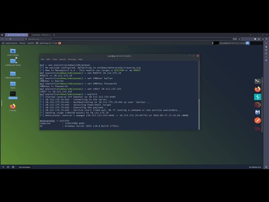This screenshot has height=202, width=269.
Task: Launch the teal lightning bolt dock app
Action: pyautogui.click(x=258, y=97)
